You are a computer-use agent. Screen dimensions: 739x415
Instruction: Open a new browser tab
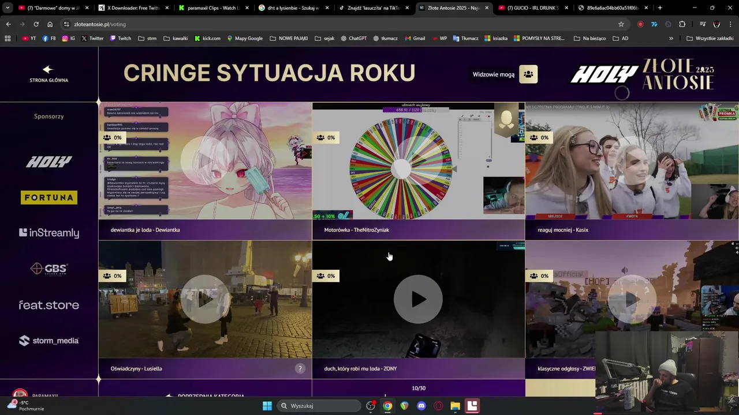coord(660,8)
